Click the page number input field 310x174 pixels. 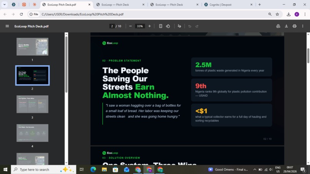coord(112,26)
